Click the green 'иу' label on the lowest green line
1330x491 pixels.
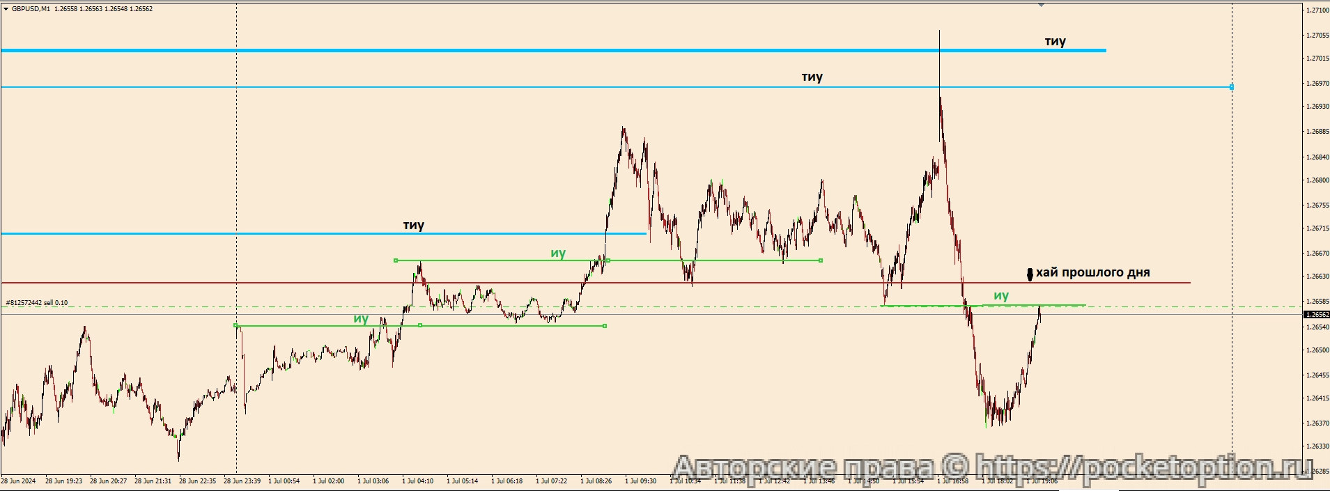click(361, 319)
